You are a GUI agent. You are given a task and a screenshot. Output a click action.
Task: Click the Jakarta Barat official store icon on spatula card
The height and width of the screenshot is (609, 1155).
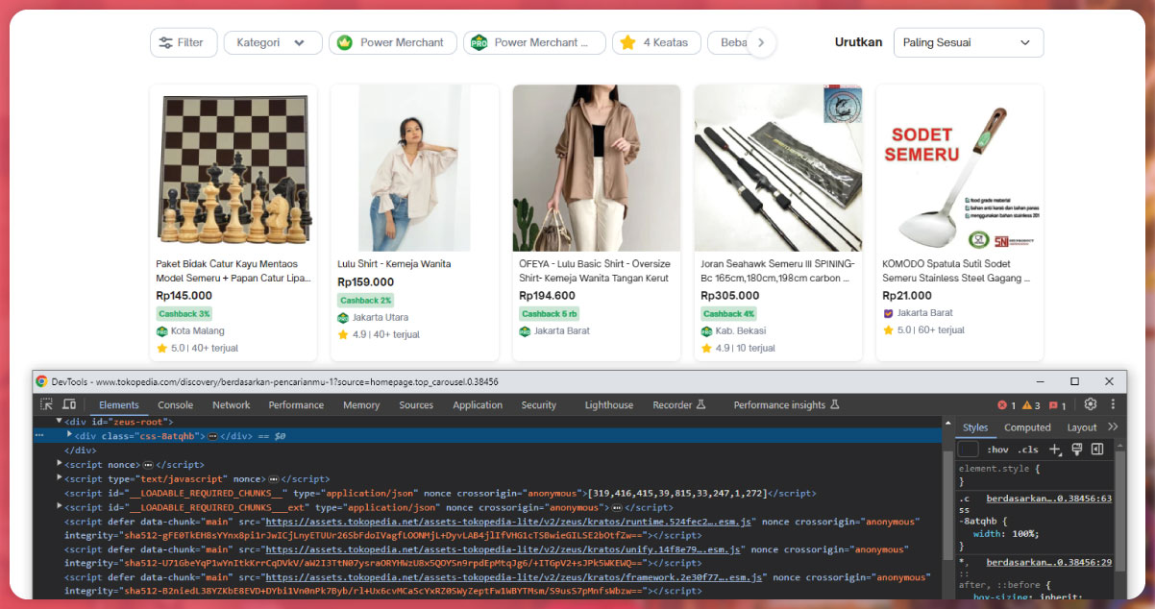(x=888, y=313)
